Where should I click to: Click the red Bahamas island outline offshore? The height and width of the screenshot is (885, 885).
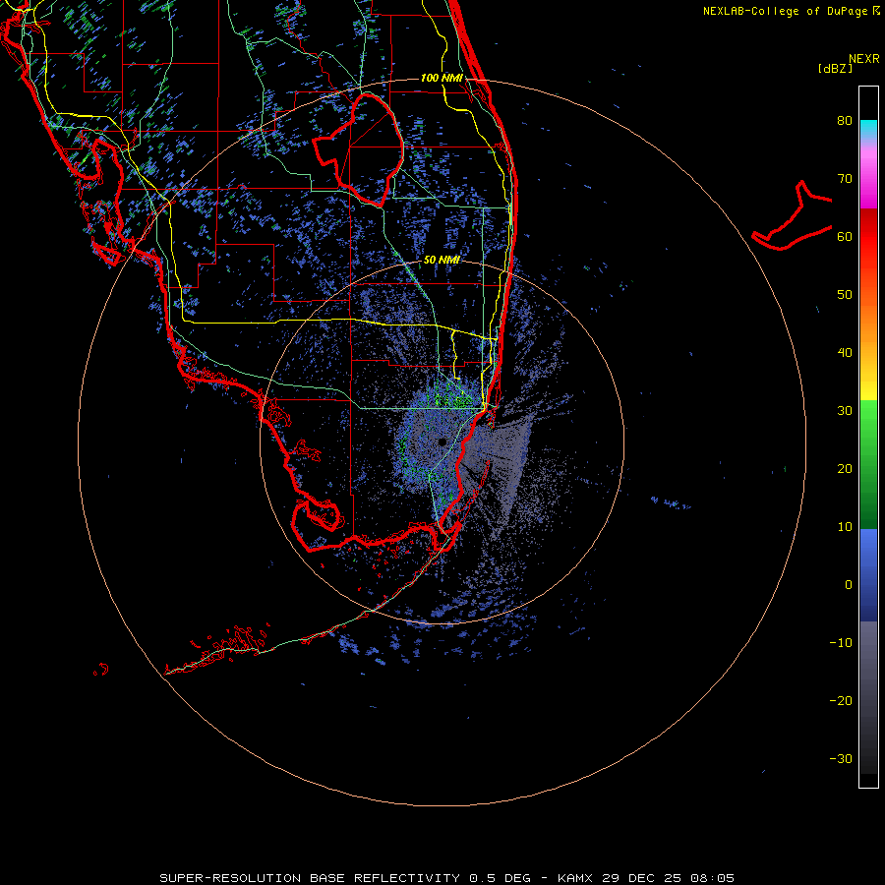793,216
